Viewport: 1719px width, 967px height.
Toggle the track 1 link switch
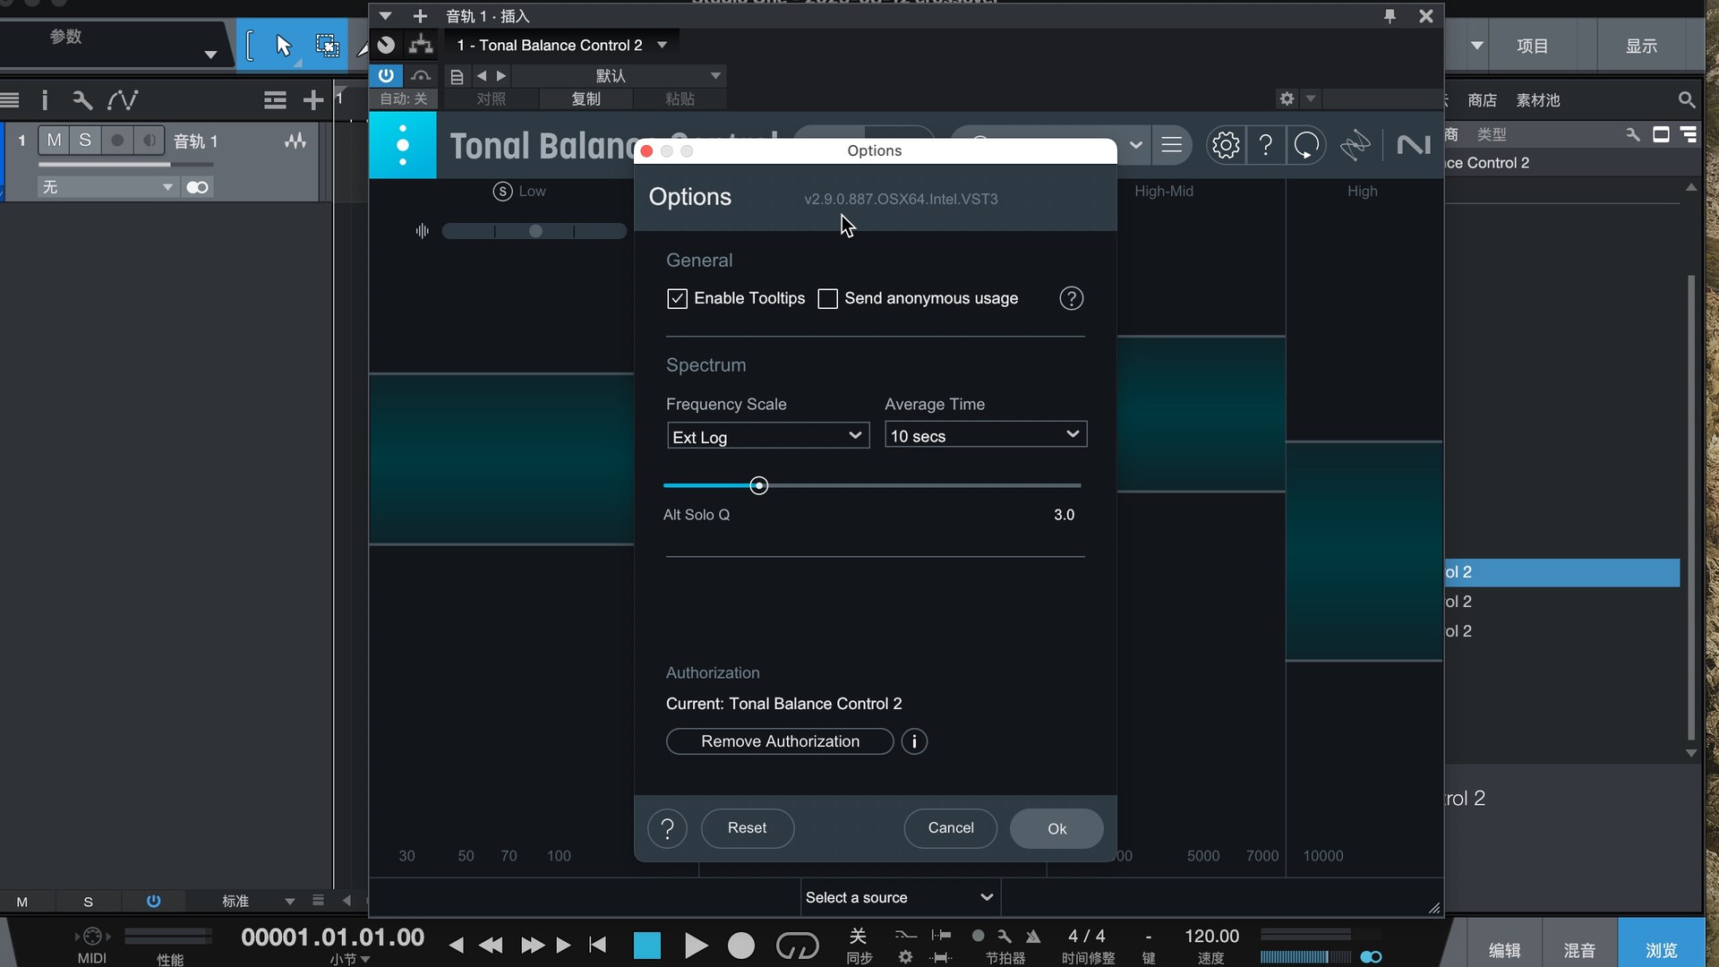pyautogui.click(x=197, y=187)
